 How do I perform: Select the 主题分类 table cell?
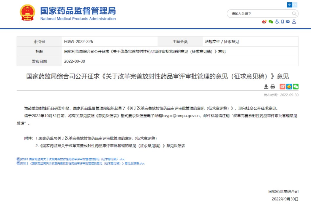tap(180, 41)
